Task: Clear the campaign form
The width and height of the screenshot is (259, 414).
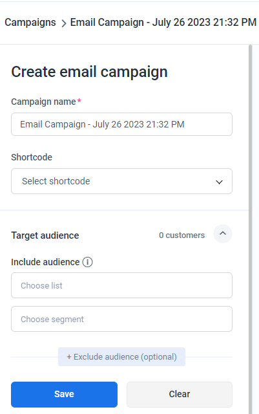Action: coord(180,395)
